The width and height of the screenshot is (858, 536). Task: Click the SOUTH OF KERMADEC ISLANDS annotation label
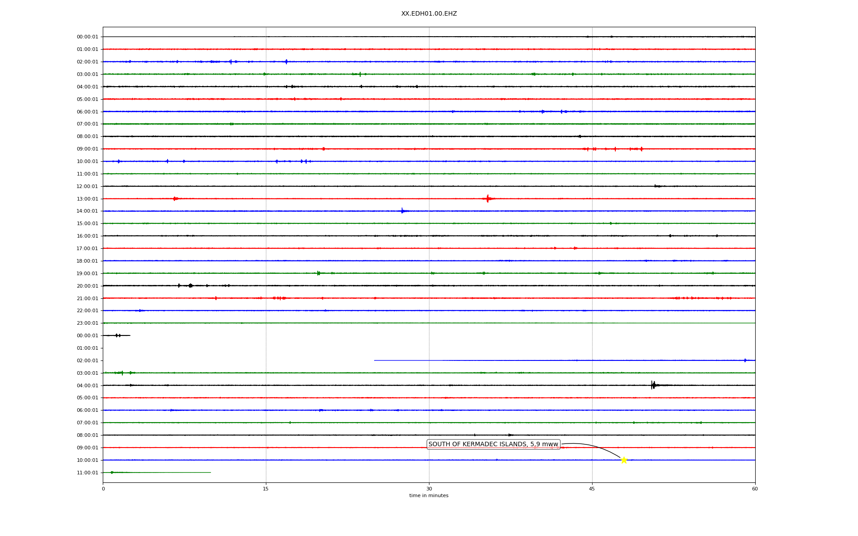(493, 444)
